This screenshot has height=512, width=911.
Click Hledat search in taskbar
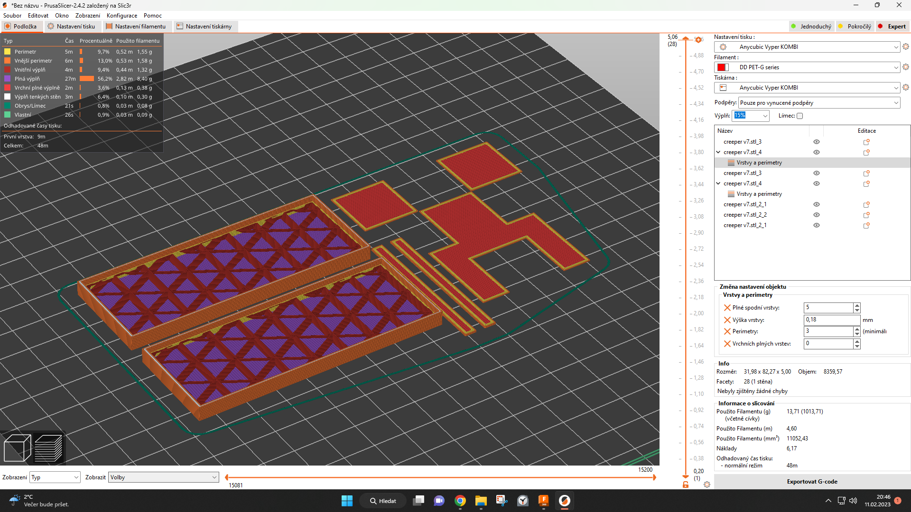coord(383,501)
